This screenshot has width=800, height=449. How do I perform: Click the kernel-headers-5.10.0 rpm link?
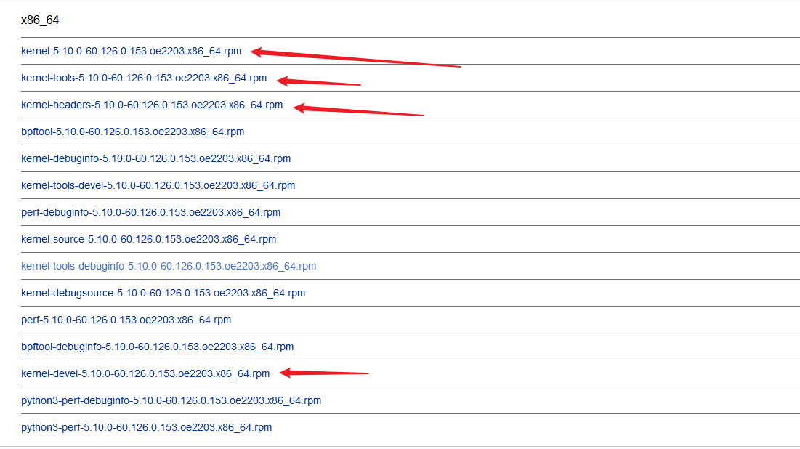[152, 105]
